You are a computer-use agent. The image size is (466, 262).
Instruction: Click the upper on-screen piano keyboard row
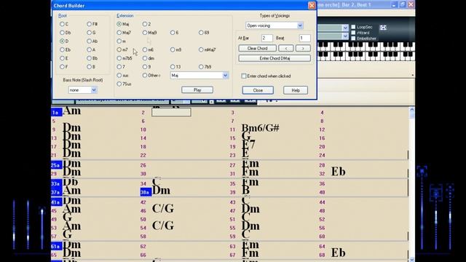(366, 47)
